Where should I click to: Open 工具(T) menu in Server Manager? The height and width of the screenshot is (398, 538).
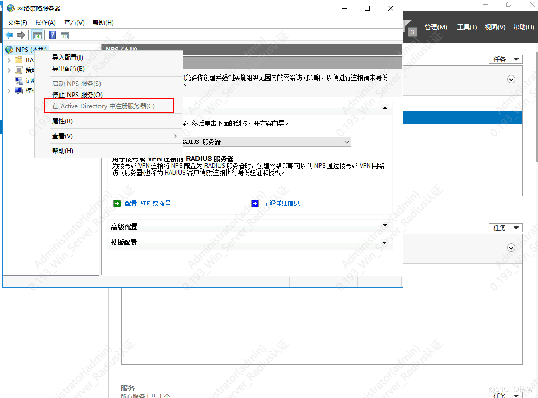point(467,27)
